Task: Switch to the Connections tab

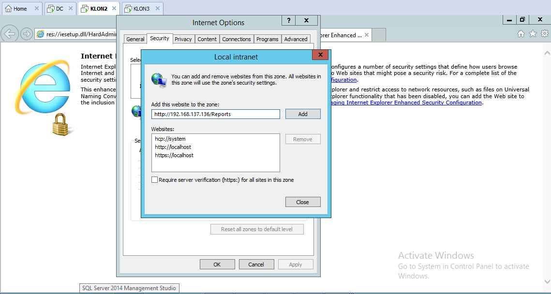Action: [237, 39]
